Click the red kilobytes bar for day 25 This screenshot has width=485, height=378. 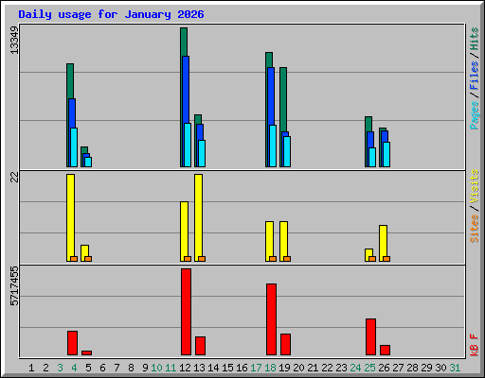tap(370, 336)
